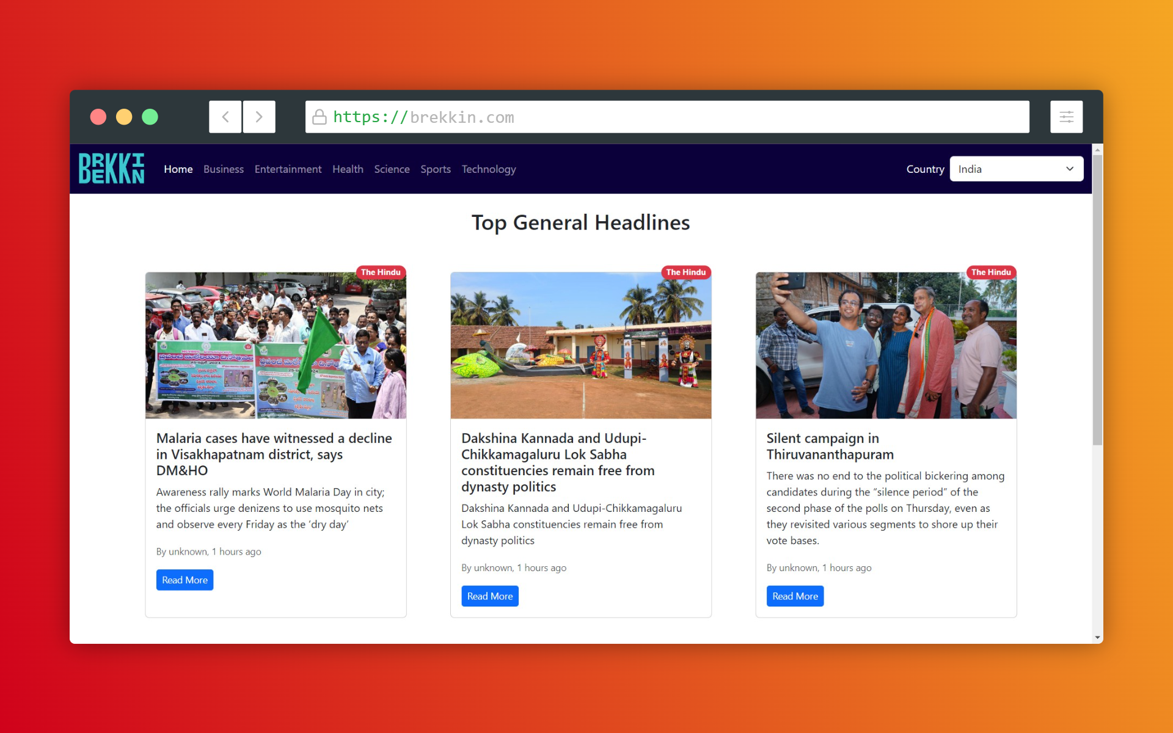Switch to the Sports section
The image size is (1173, 733).
(x=435, y=169)
